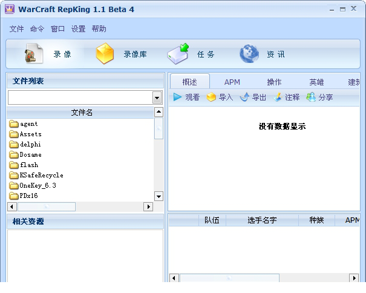Switch to the 操作 tab
Image resolution: width=366 pixels, height=293 pixels.
click(x=274, y=82)
